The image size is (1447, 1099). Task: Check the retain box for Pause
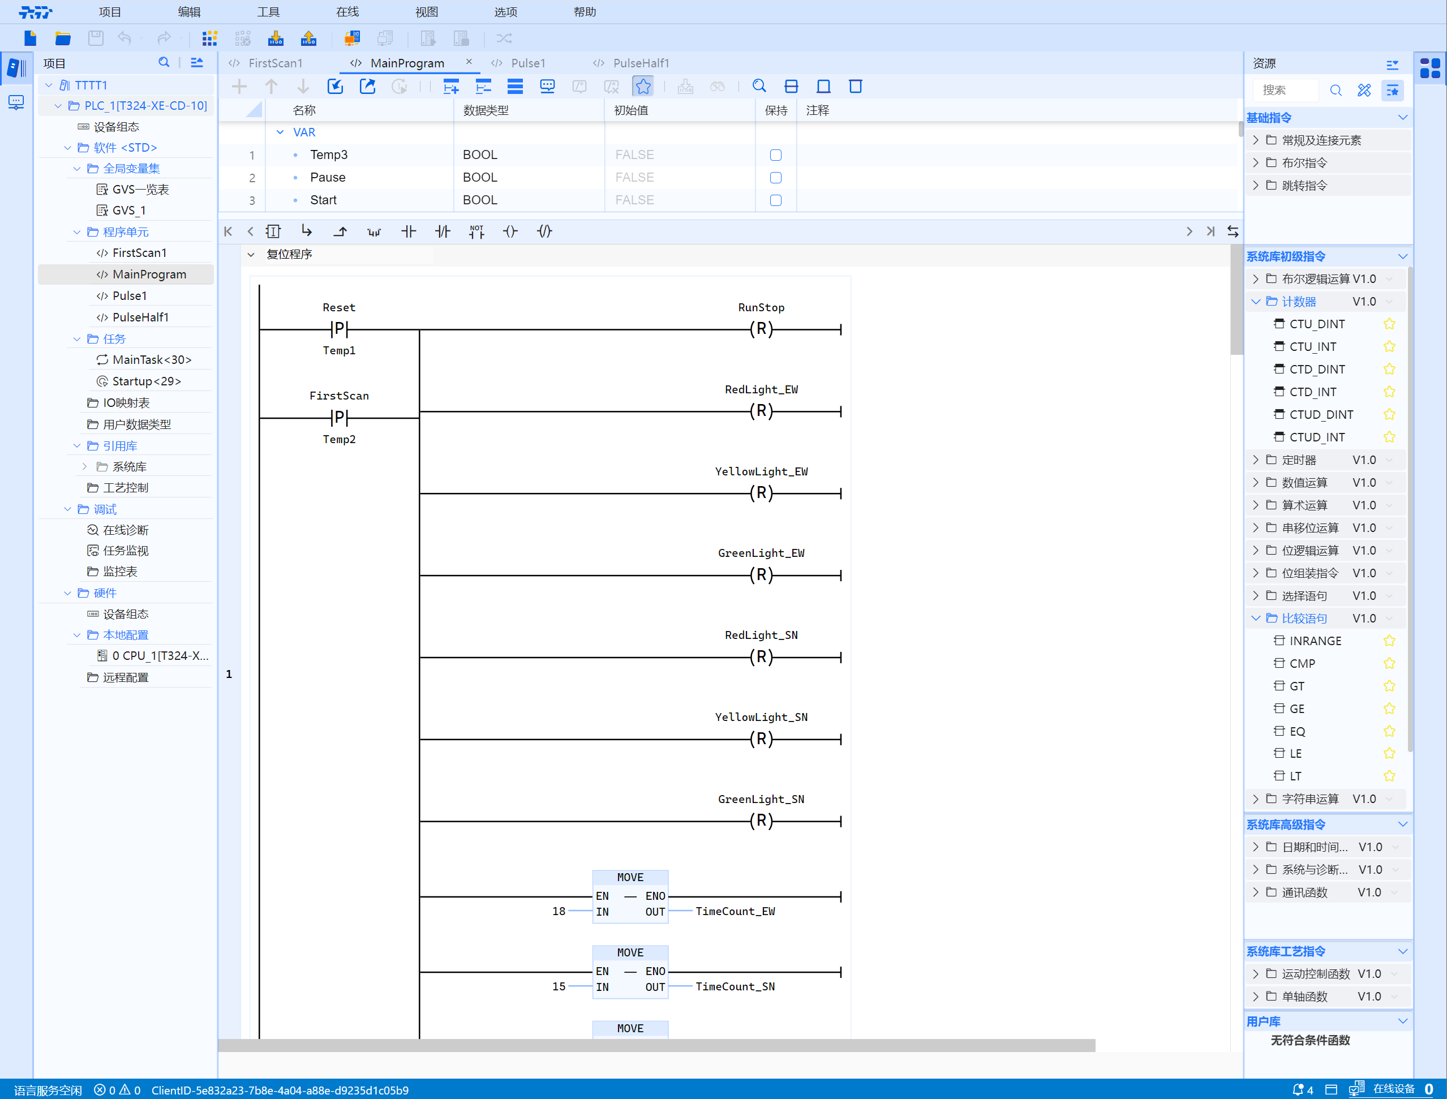click(776, 178)
